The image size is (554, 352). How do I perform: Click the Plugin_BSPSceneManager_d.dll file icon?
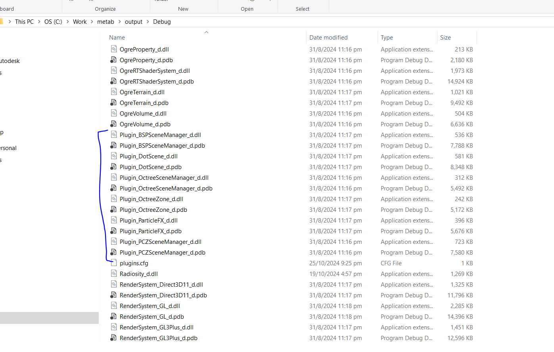(x=113, y=135)
